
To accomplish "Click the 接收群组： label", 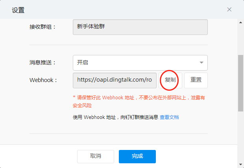I will (x=43, y=27).
